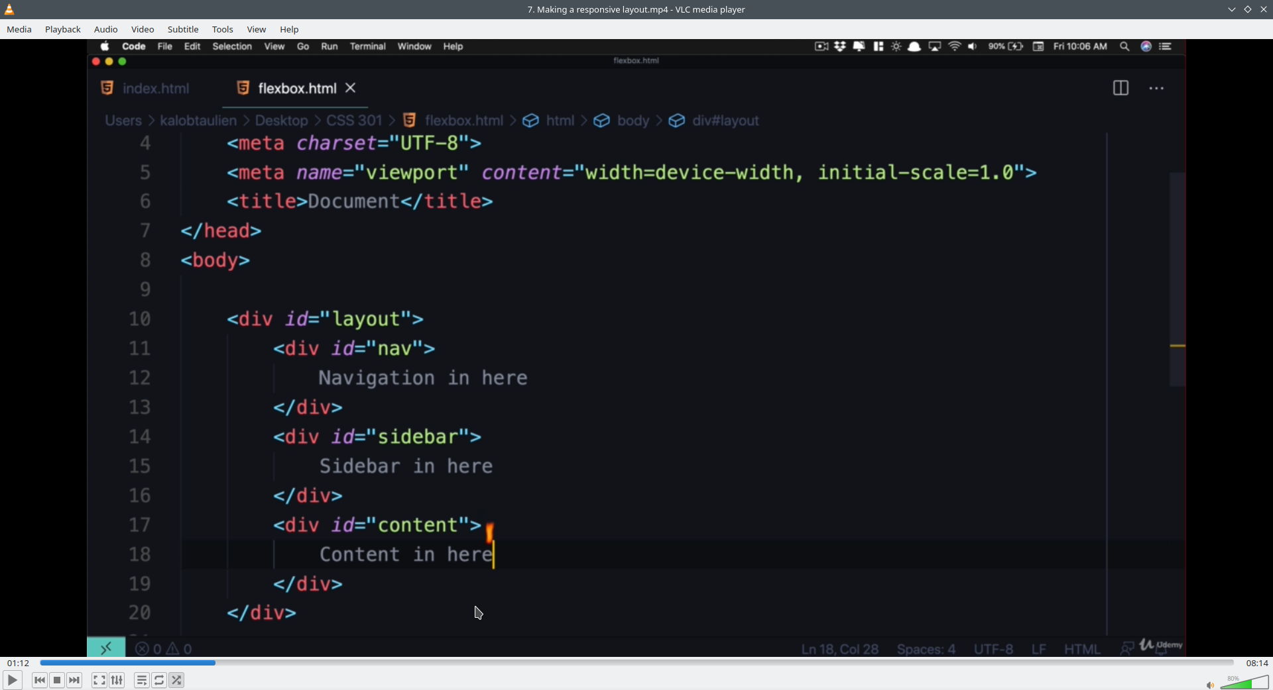This screenshot has width=1273, height=690.
Task: Open the VLC View menu beside Tools
Action: (x=257, y=29)
